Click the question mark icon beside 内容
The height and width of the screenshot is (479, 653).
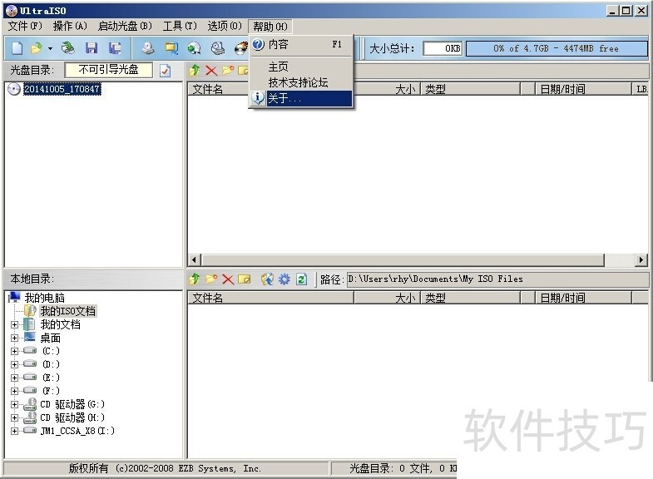pyautogui.click(x=258, y=44)
